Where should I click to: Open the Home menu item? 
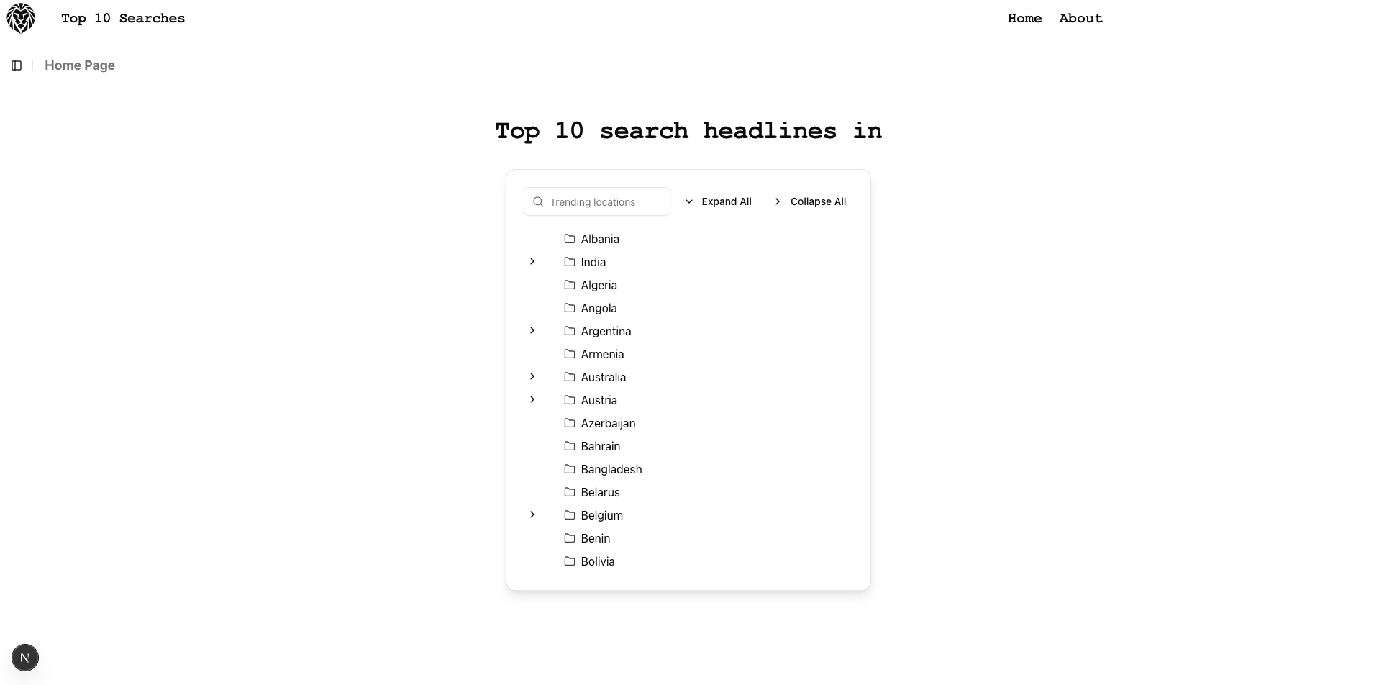pos(1024,18)
